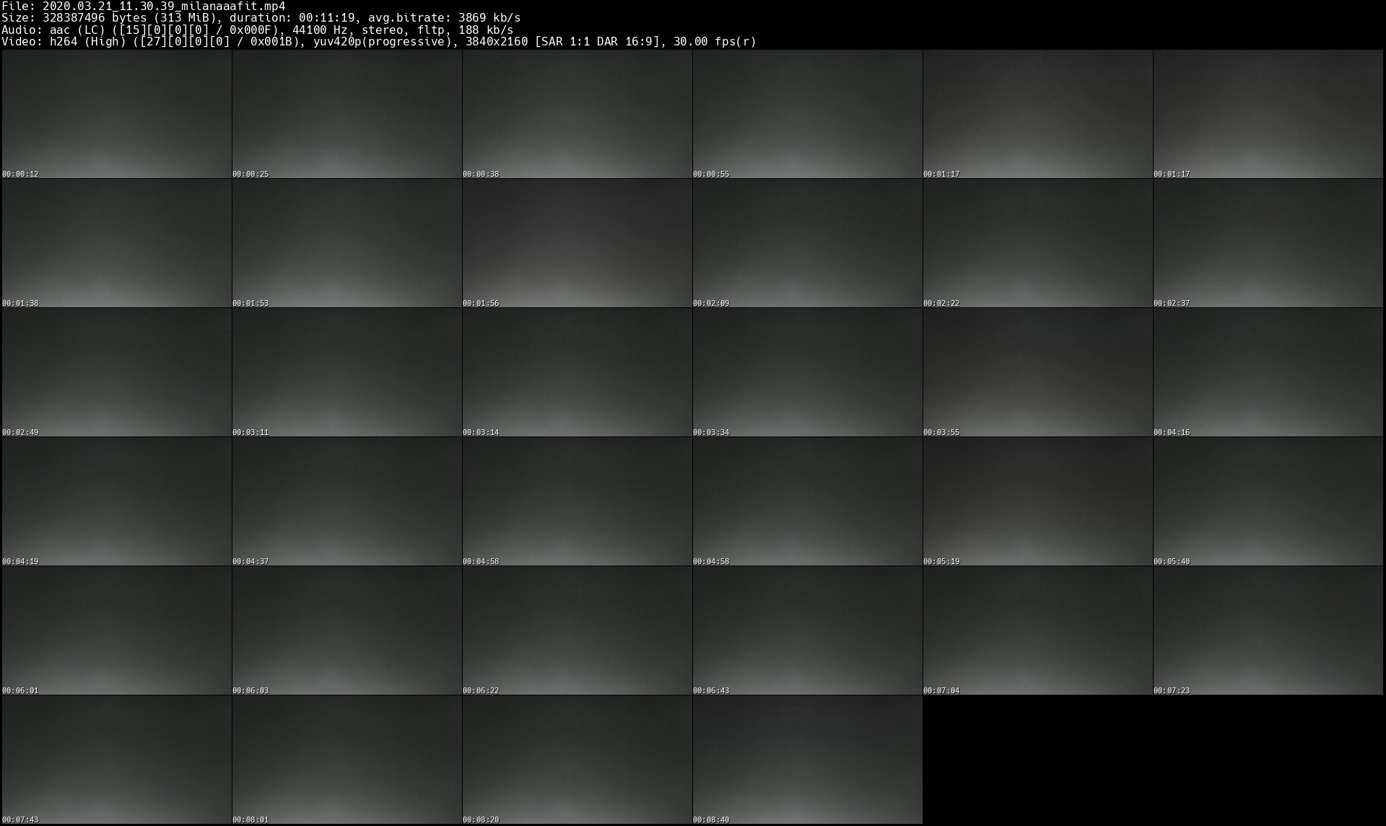This screenshot has width=1386, height=826.
Task: Click the aspect text SAR 1:1 DAR 16:9
Action: pos(597,42)
